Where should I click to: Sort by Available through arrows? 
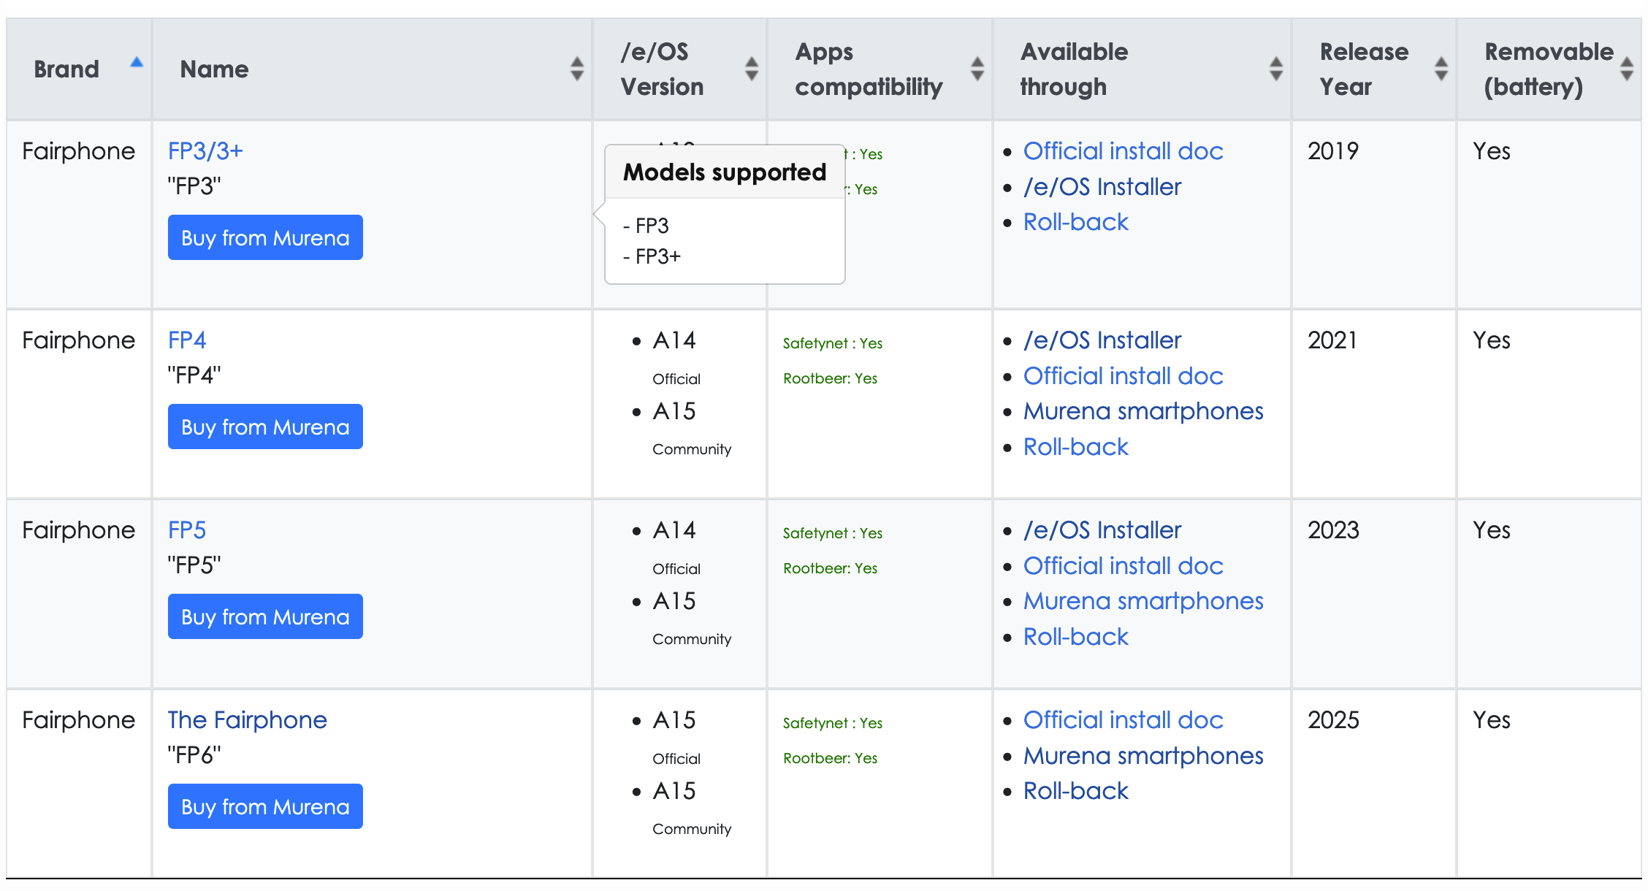1276,69
